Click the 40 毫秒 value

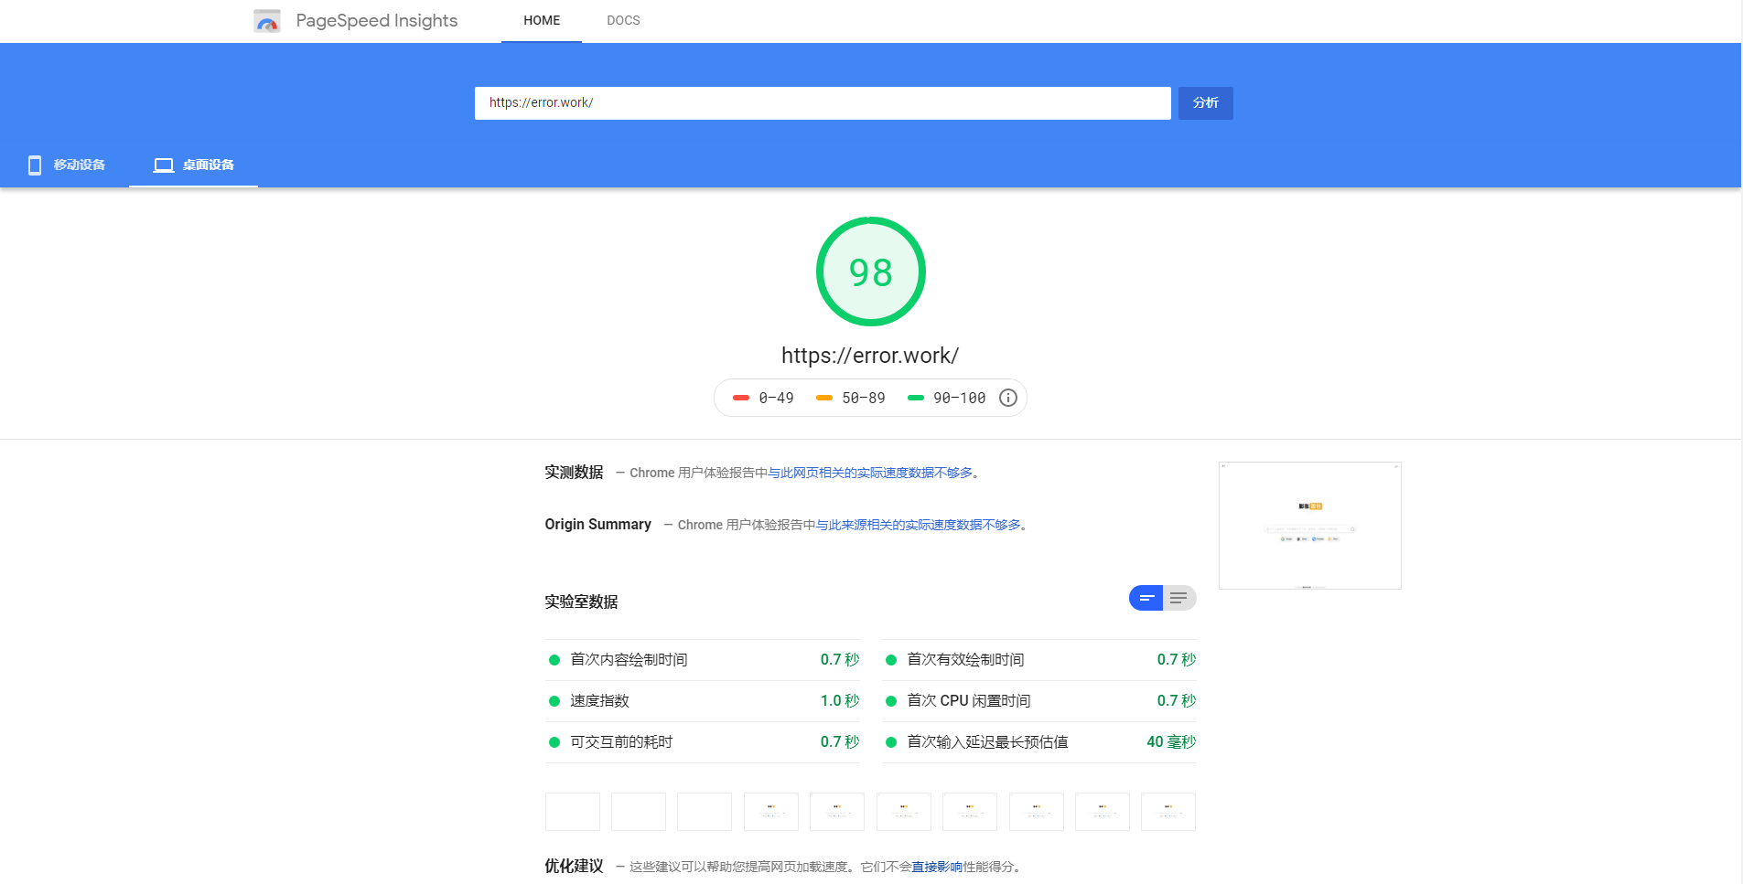(x=1171, y=742)
